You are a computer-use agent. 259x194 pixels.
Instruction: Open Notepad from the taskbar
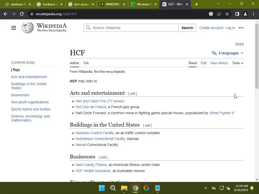[158, 188]
